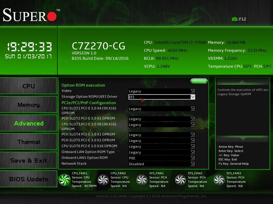Image resolution: width=273 pixels, height=204 pixels.
Task: Click the CPU_FAN2 fan icon
Action: tap(103, 180)
